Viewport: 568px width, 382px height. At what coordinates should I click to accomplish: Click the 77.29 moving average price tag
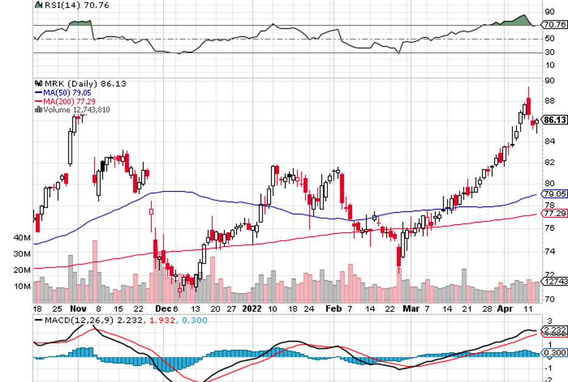coord(554,213)
